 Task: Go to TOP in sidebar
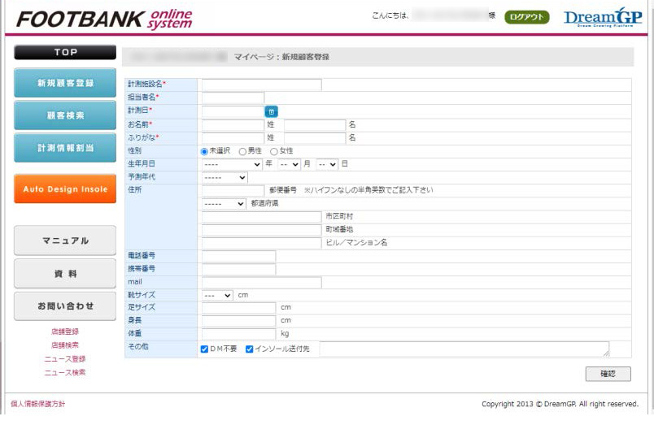coord(65,52)
